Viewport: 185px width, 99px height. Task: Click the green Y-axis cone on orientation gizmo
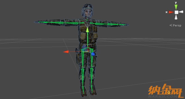tap(176, 7)
